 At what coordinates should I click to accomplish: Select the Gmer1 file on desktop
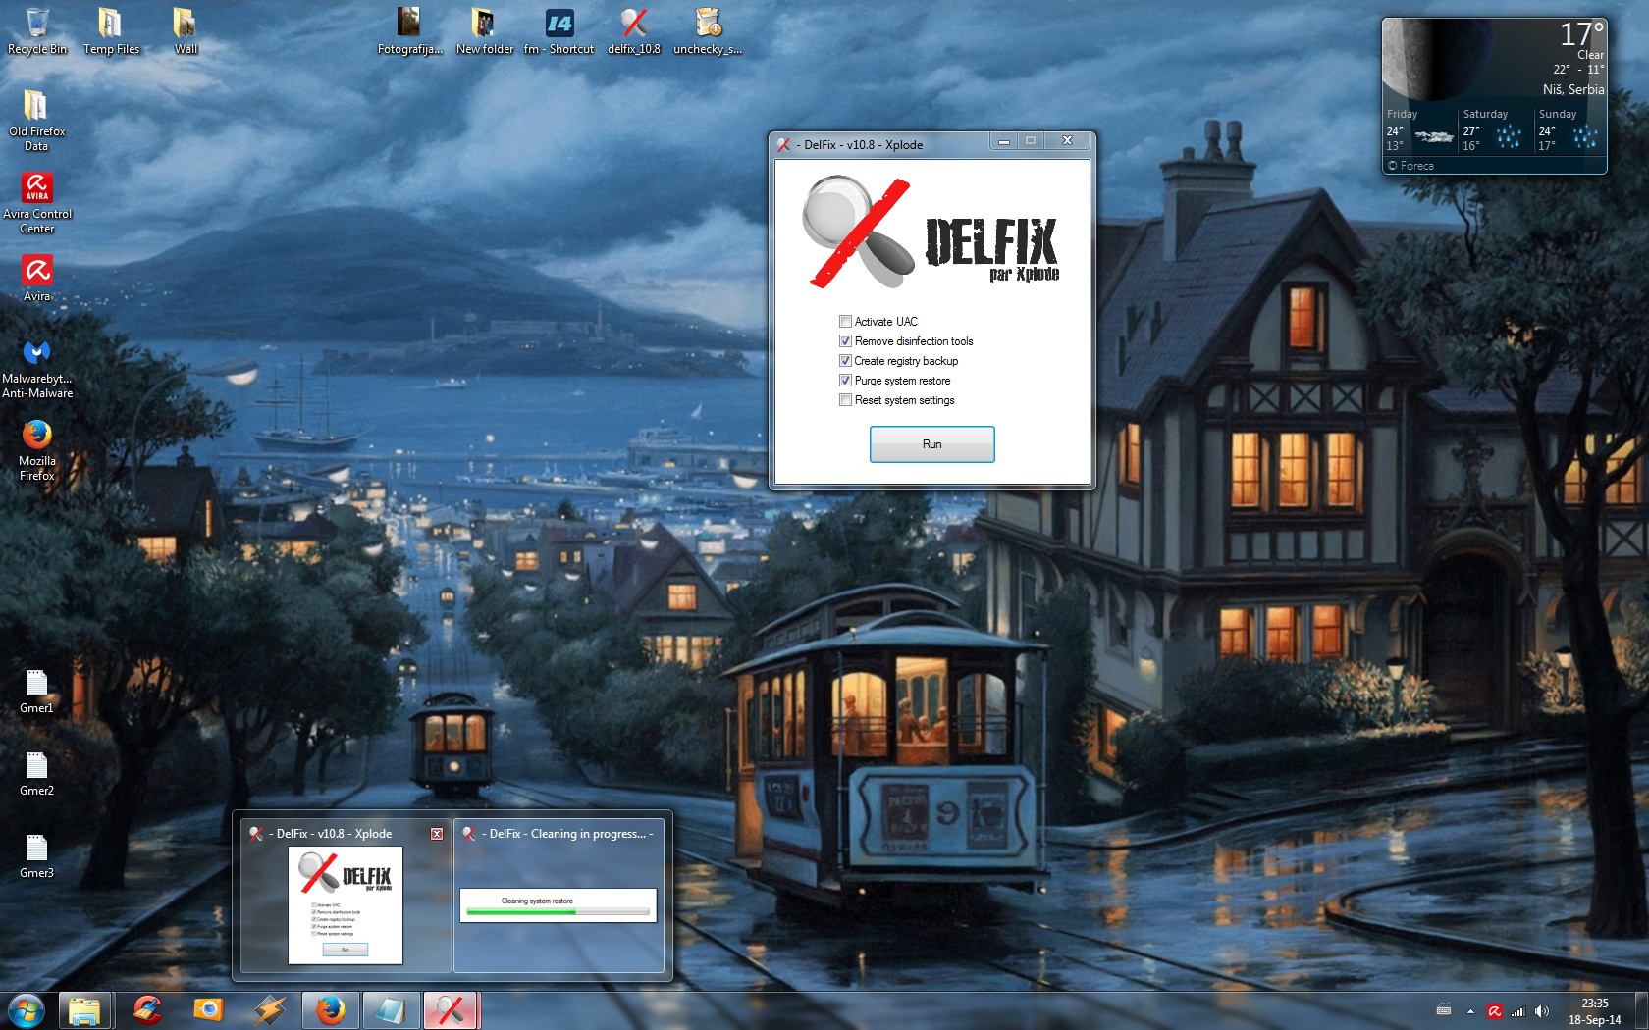(36, 690)
